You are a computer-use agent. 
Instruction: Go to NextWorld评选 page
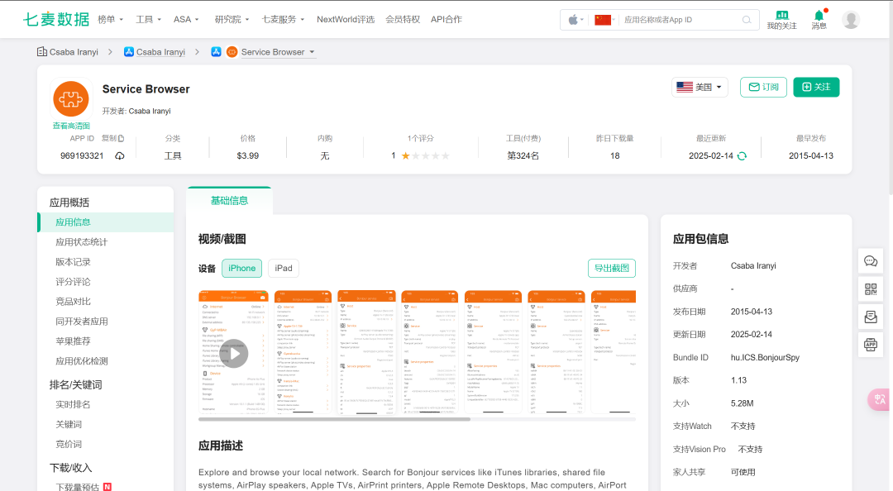pos(346,19)
